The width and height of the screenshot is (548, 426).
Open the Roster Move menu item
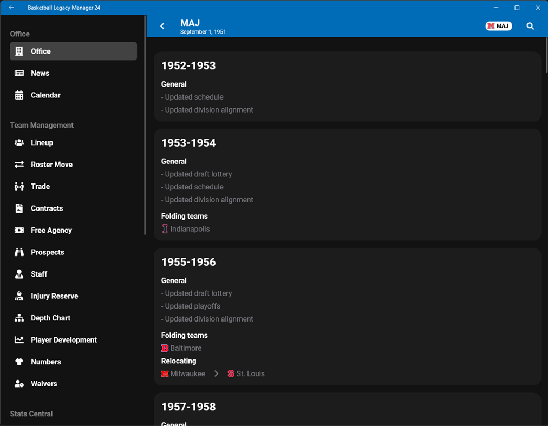coord(74,165)
